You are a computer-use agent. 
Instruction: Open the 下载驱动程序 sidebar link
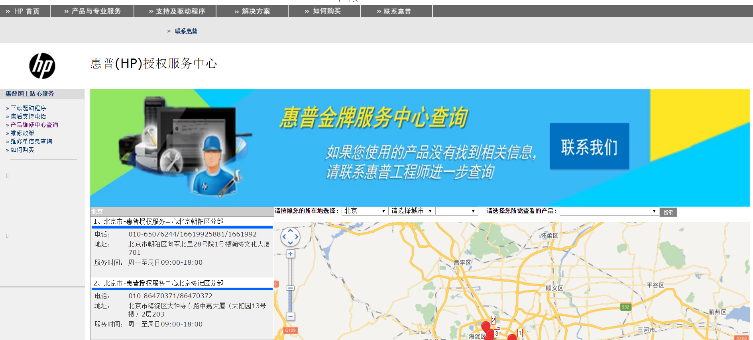click(x=28, y=108)
